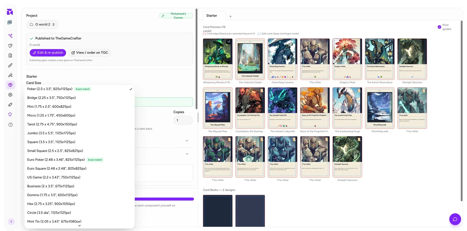The width and height of the screenshot is (467, 231).
Task: Choose Bridge card size option
Action: (79, 98)
